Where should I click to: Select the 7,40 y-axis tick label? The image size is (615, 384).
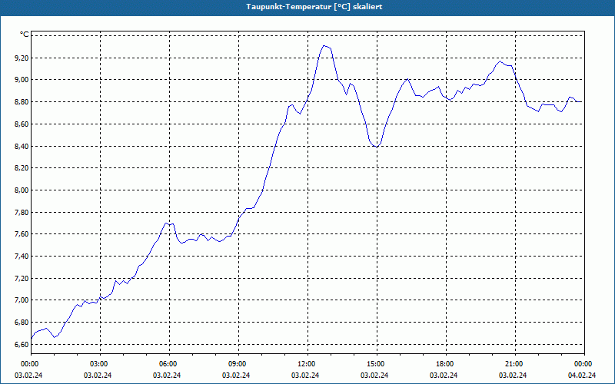point(22,257)
